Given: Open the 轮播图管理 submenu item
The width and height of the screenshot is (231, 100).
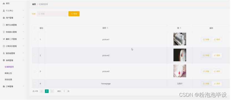Looking at the screenshot, I should coord(9,67).
